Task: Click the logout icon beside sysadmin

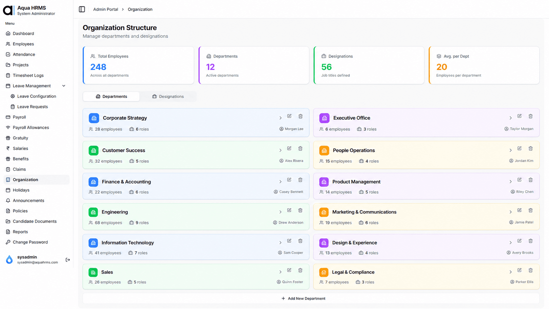Action: point(68,260)
